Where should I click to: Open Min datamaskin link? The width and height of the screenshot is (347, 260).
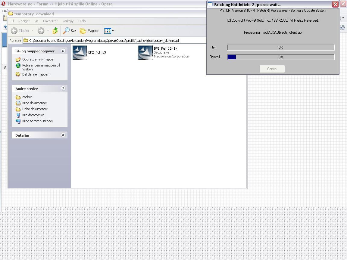point(33,115)
